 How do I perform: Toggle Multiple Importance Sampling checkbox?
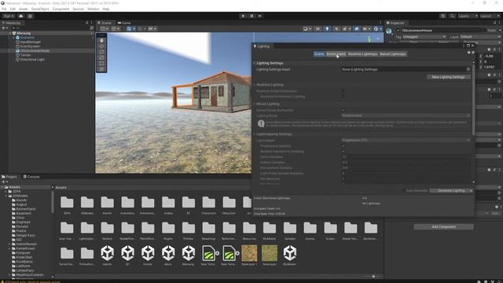[343, 151]
